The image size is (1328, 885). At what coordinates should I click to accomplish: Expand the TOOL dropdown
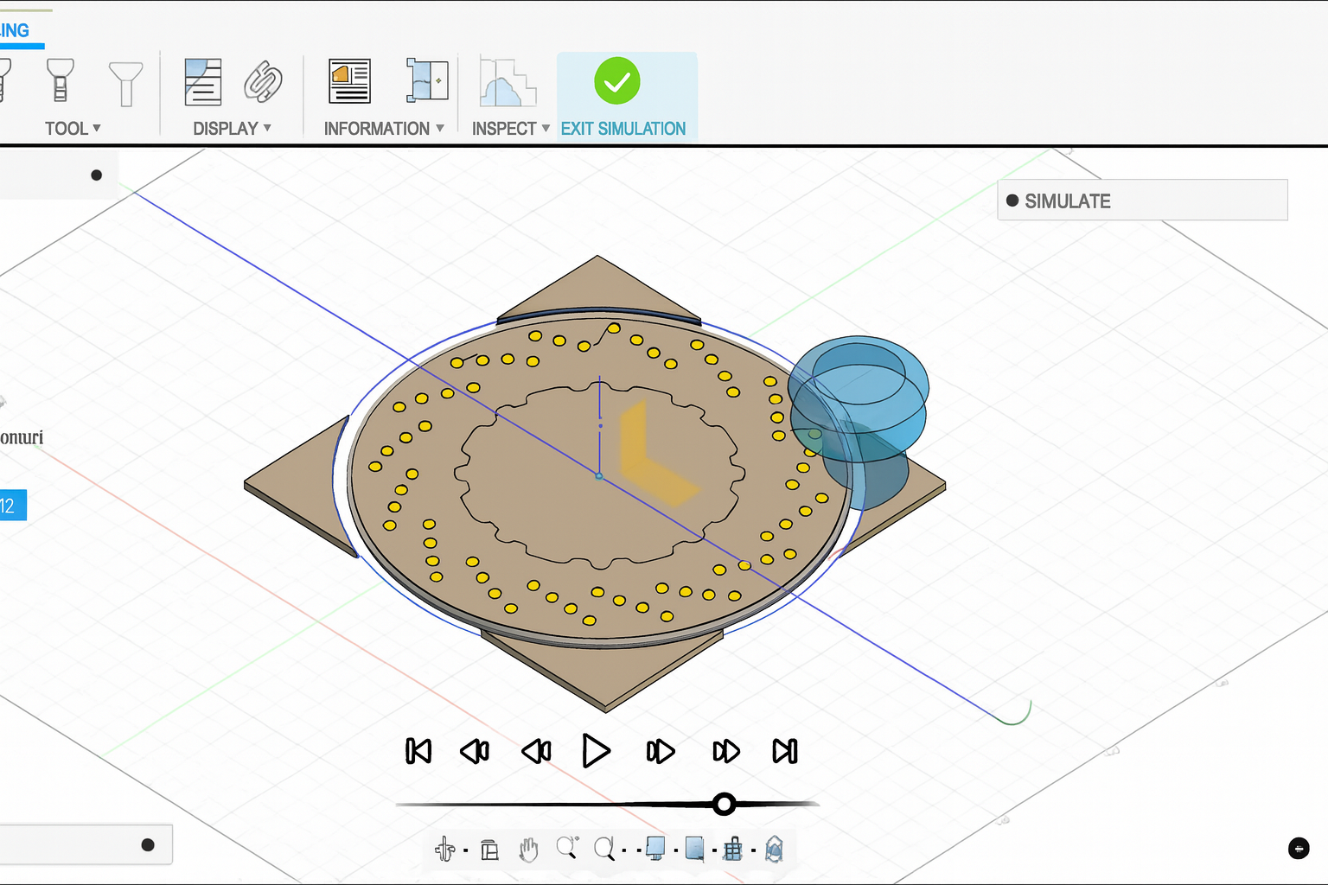click(x=73, y=129)
